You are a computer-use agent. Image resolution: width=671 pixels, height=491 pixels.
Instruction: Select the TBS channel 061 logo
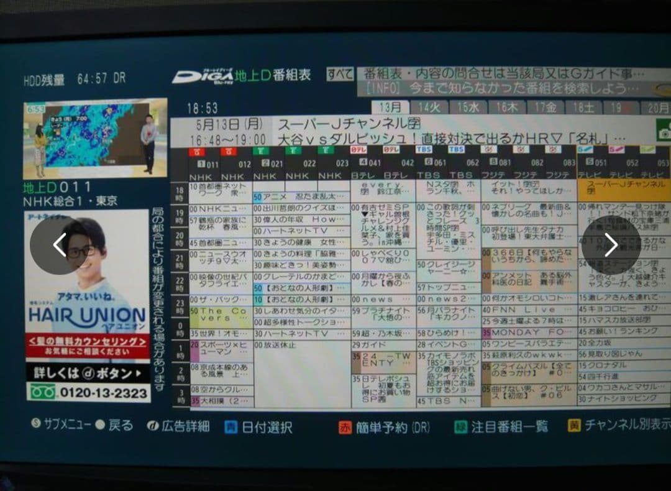[424, 150]
